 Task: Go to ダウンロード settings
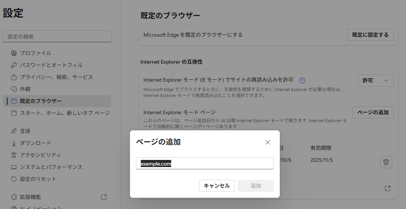click(35, 143)
